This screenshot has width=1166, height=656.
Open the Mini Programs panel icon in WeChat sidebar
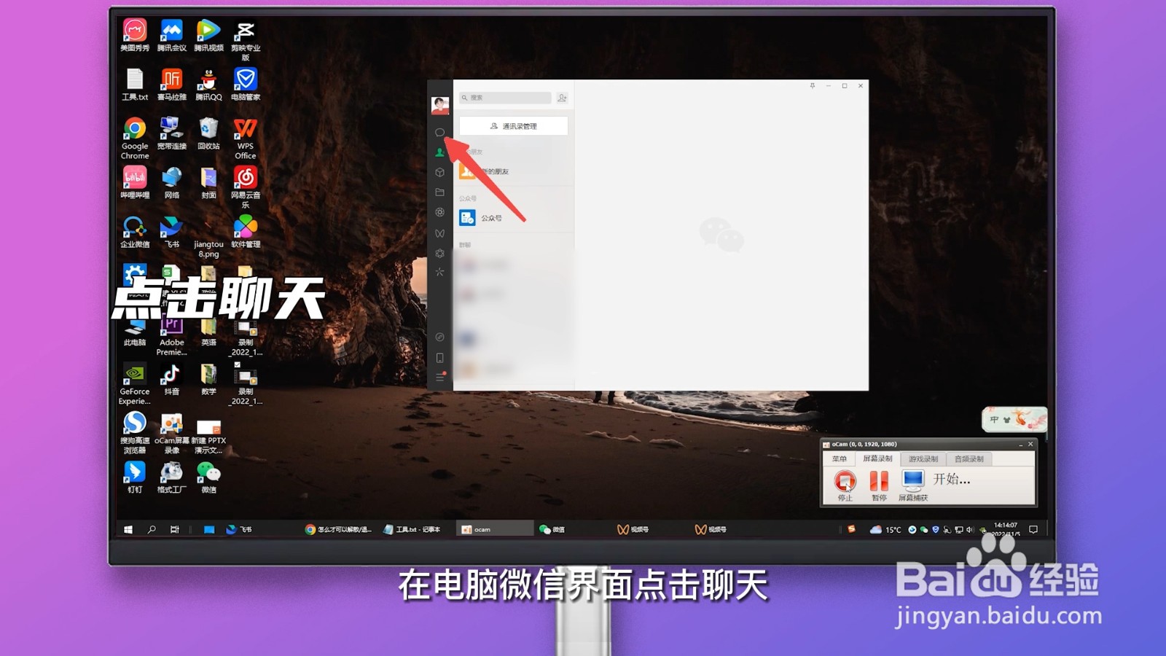pyautogui.click(x=439, y=337)
